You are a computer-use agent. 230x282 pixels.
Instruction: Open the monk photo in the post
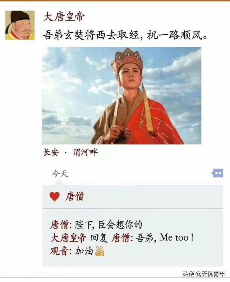(x=121, y=96)
